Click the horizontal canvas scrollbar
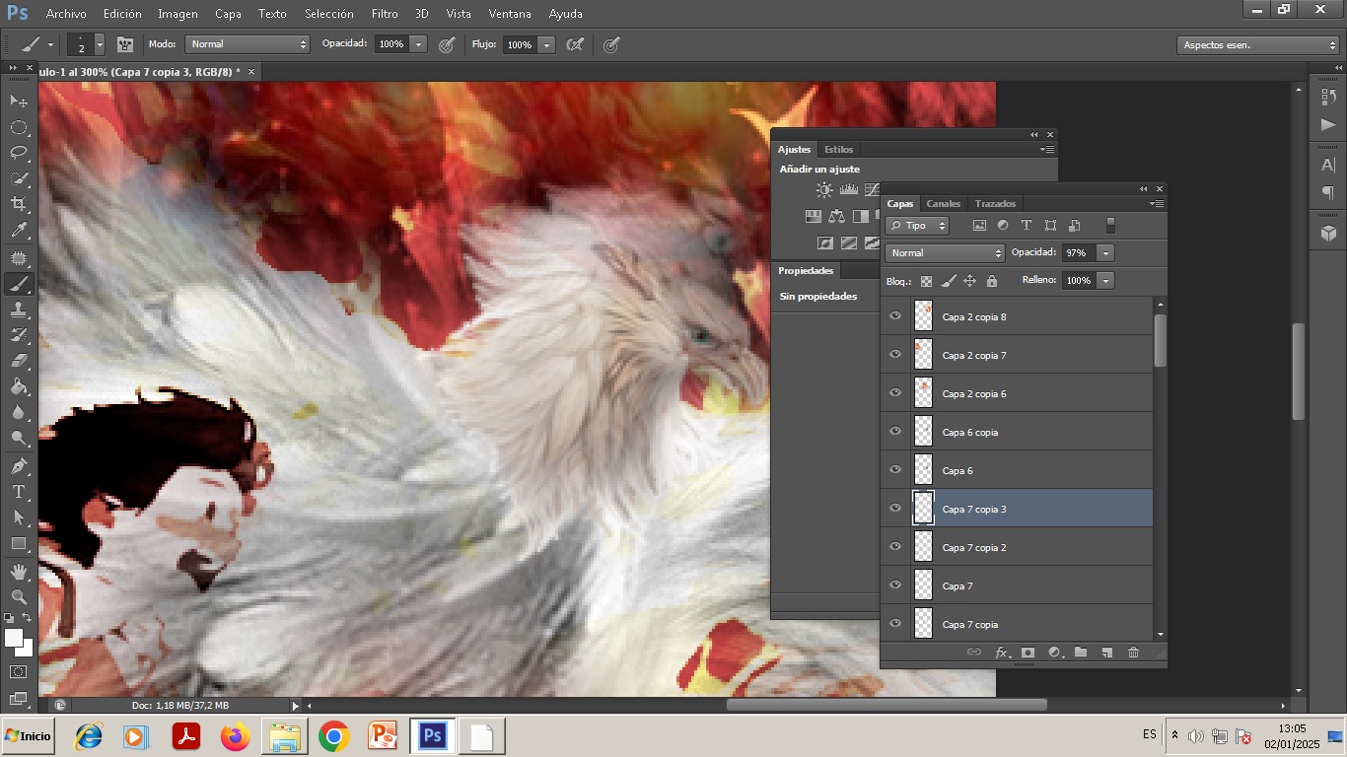Screen dimensions: 1347x757 (886, 705)
